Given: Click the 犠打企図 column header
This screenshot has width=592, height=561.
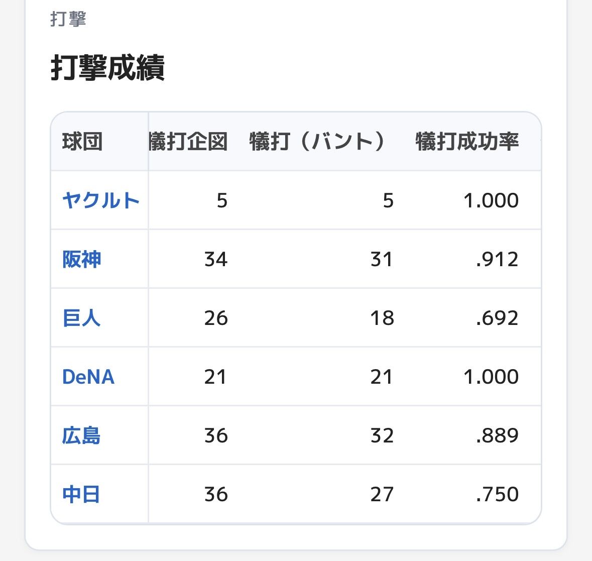Looking at the screenshot, I should [188, 142].
